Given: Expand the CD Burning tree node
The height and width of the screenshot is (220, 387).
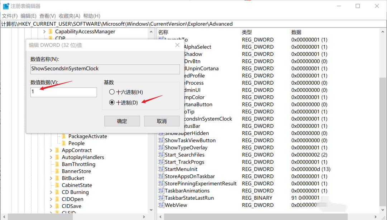Looking at the screenshot, I should (x=51, y=192).
